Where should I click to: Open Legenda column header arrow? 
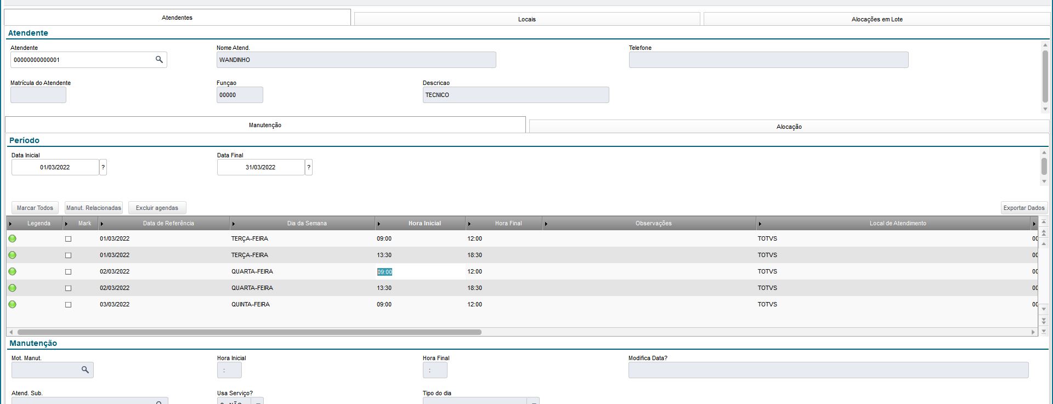click(10, 224)
